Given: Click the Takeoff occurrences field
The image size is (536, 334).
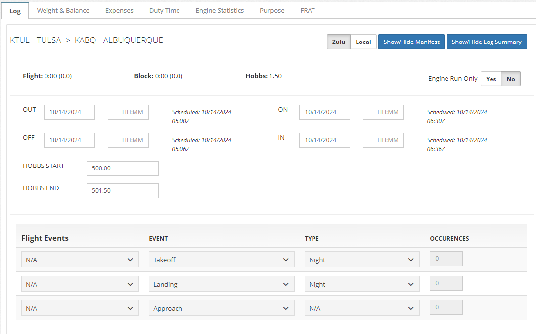Looking at the screenshot, I should pos(446,259).
